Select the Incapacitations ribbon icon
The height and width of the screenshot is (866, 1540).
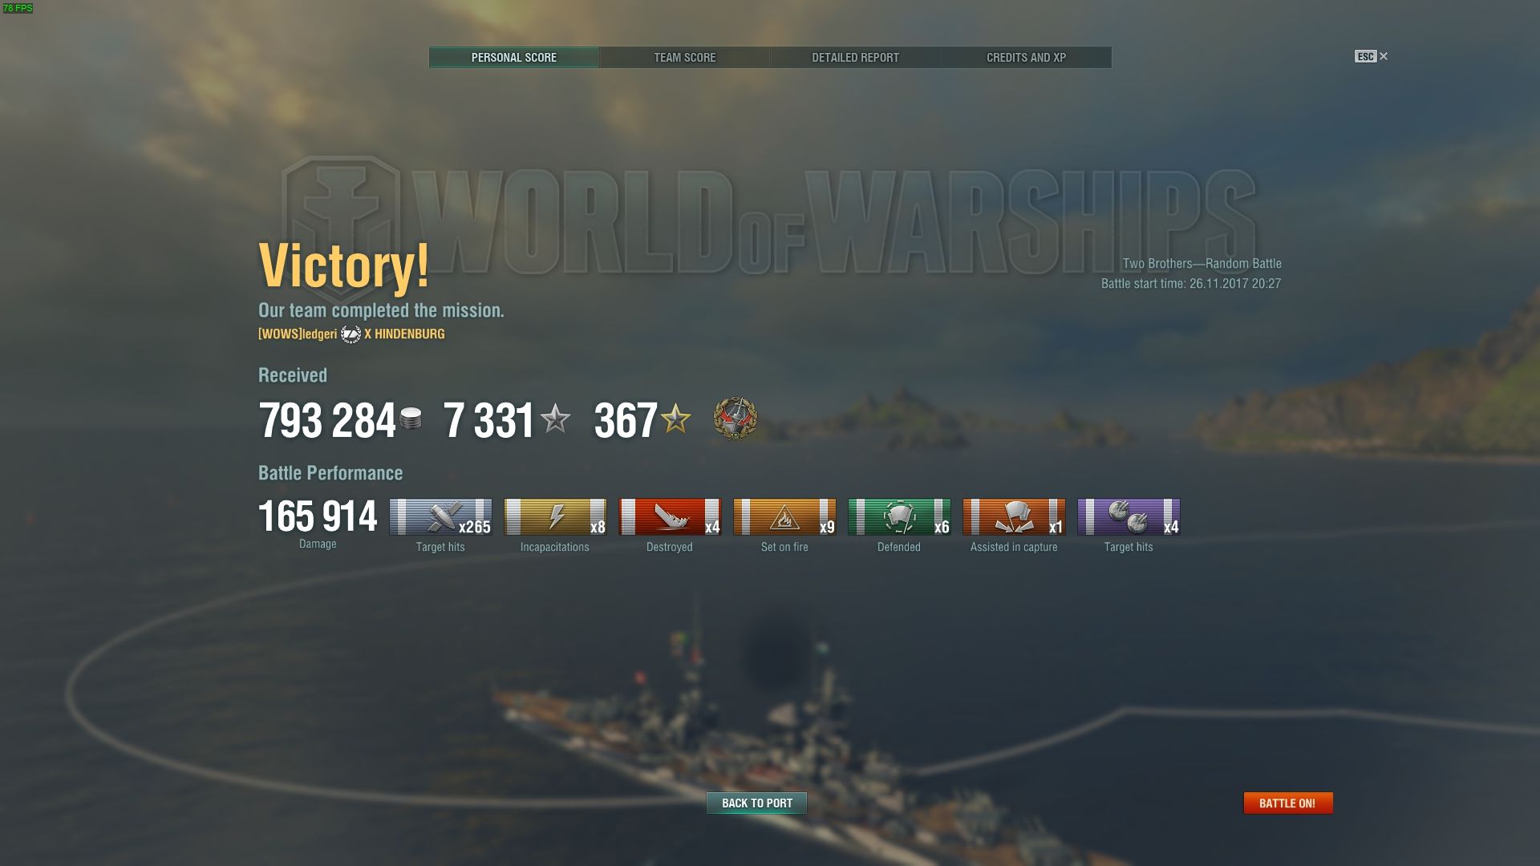click(555, 517)
